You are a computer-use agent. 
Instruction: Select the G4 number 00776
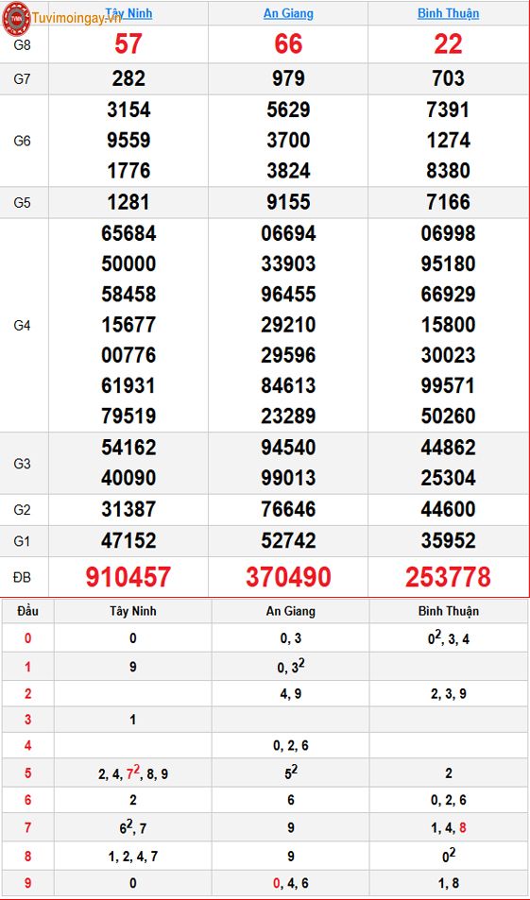(128, 355)
